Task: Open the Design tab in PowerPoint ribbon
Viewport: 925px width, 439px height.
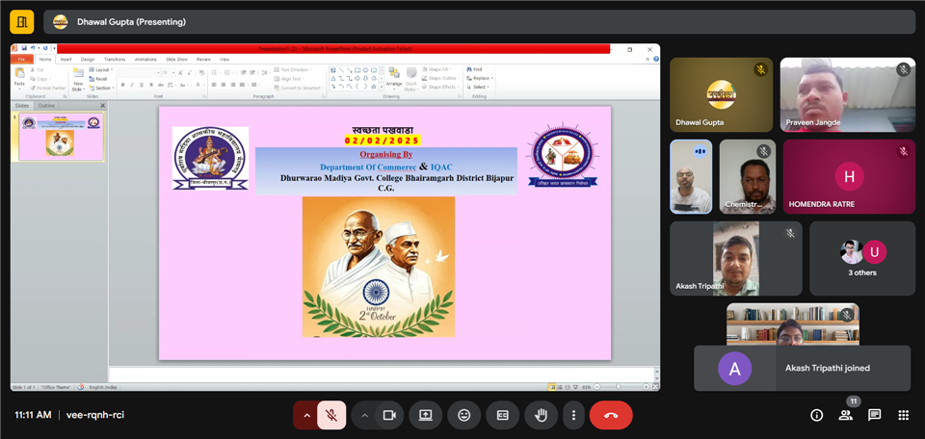Action: [x=88, y=60]
